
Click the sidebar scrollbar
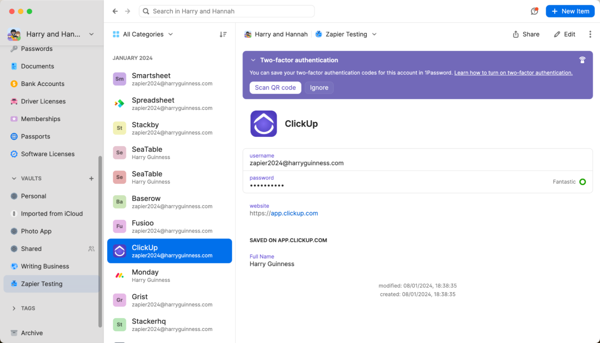pyautogui.click(x=100, y=241)
